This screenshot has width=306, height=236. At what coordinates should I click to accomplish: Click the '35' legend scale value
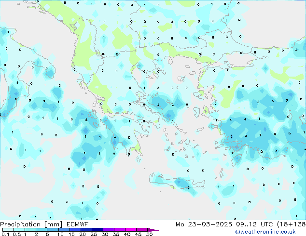point(116,234)
